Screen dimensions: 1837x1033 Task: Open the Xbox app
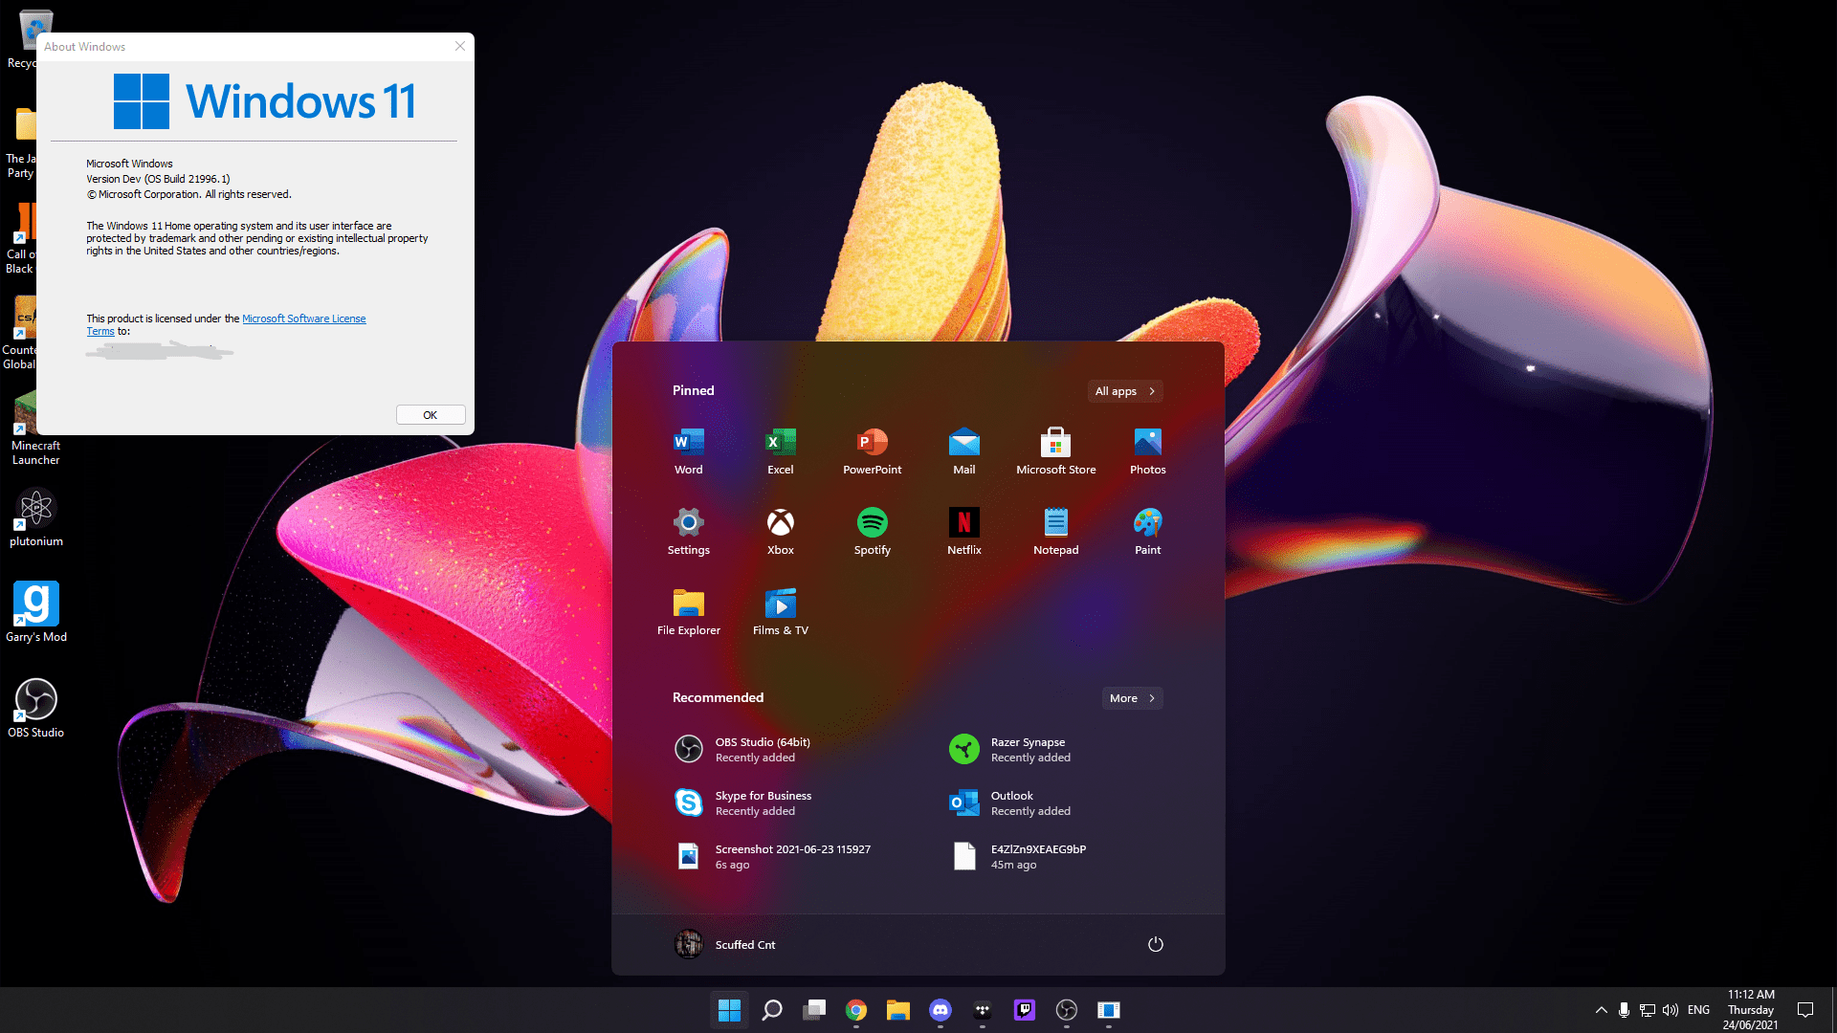(x=780, y=523)
